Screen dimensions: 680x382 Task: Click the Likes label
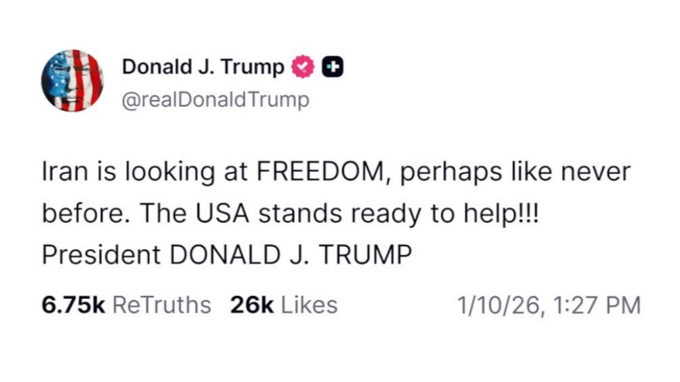(309, 305)
